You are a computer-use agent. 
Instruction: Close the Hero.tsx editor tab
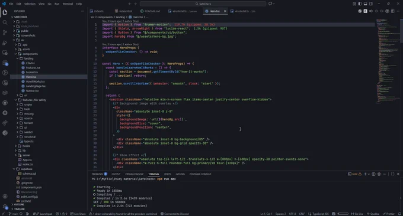pos(225,11)
